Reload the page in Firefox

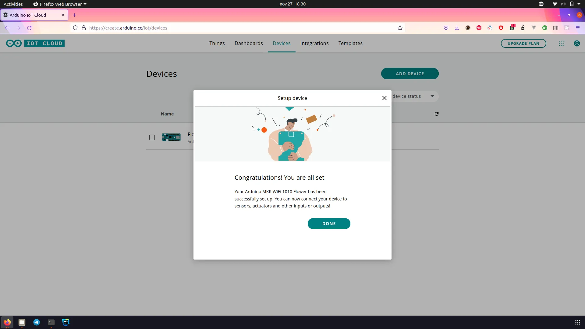(29, 28)
